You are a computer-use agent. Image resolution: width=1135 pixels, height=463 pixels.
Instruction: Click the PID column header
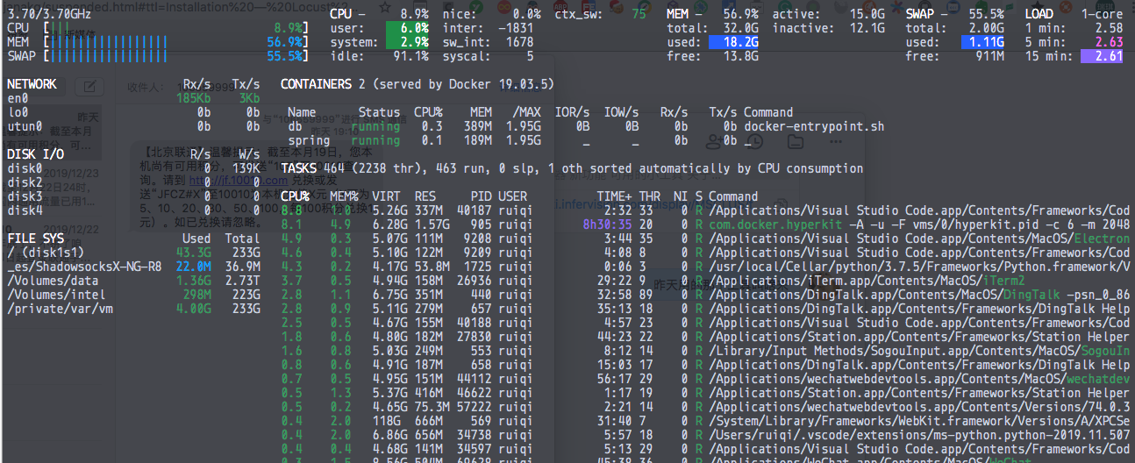pos(481,196)
